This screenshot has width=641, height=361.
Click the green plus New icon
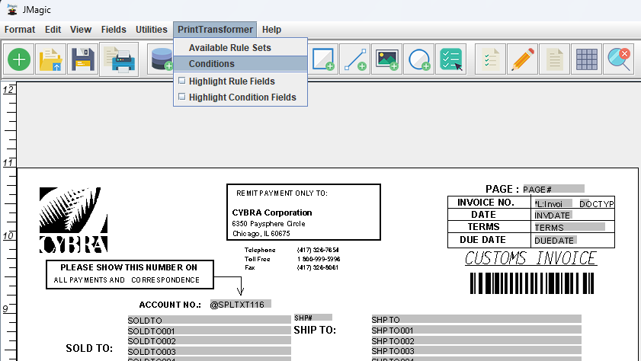pyautogui.click(x=20, y=59)
